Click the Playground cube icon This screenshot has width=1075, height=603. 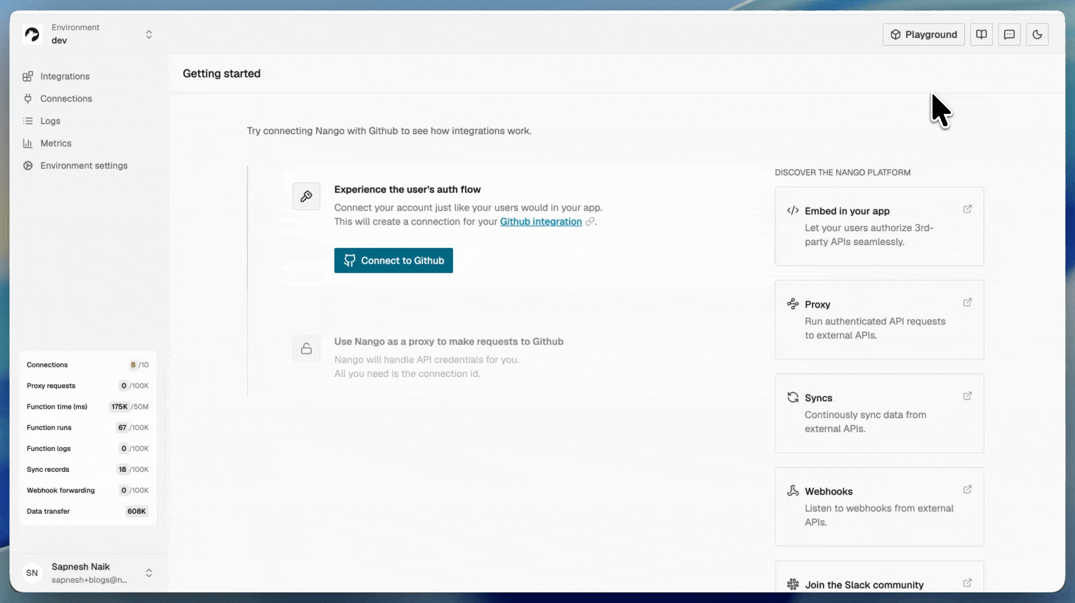point(896,35)
